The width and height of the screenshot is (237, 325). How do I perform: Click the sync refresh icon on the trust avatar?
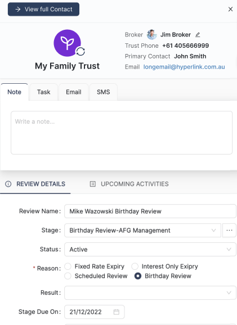81,51
